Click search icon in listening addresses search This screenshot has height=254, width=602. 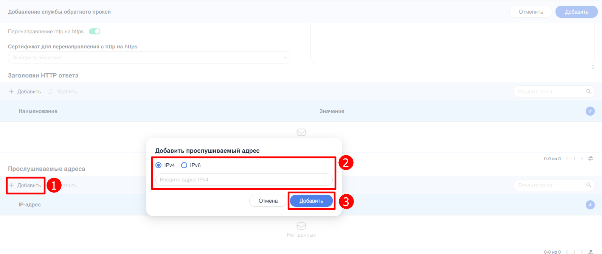click(588, 185)
